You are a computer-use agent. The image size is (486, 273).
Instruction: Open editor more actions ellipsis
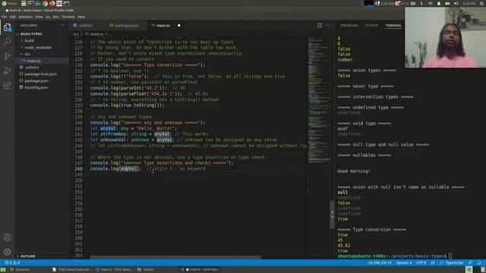coord(327,25)
